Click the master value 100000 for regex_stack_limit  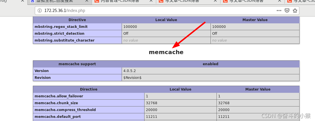pos(219,27)
